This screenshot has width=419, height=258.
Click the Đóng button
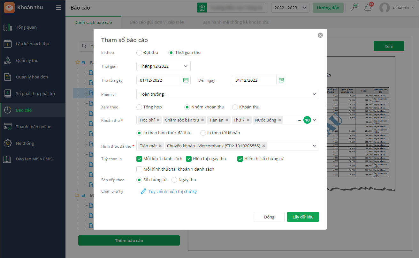point(269,217)
